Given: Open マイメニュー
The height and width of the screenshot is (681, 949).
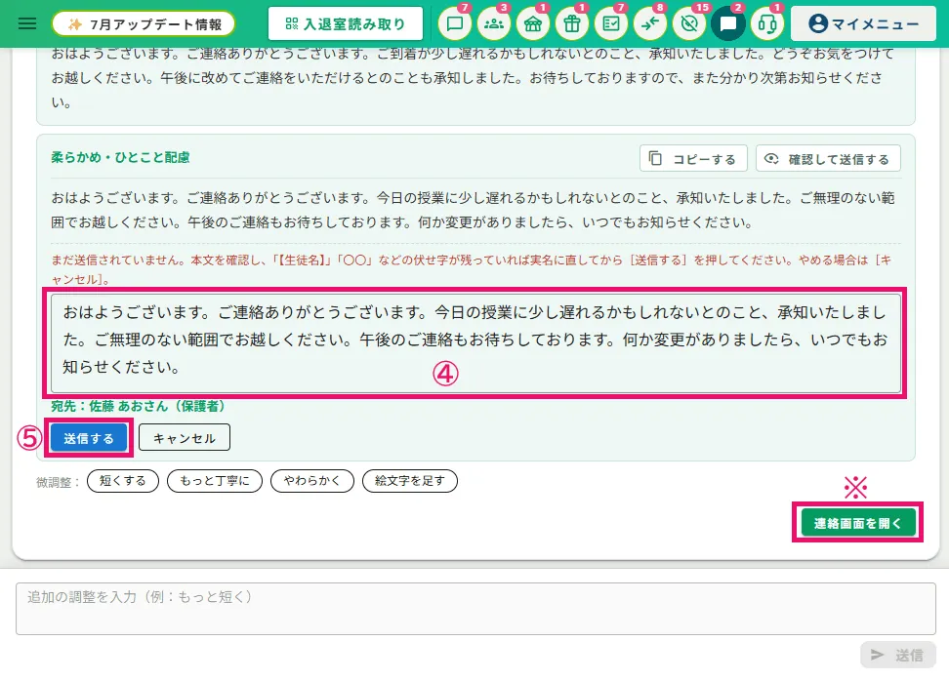Looking at the screenshot, I should coord(864,23).
